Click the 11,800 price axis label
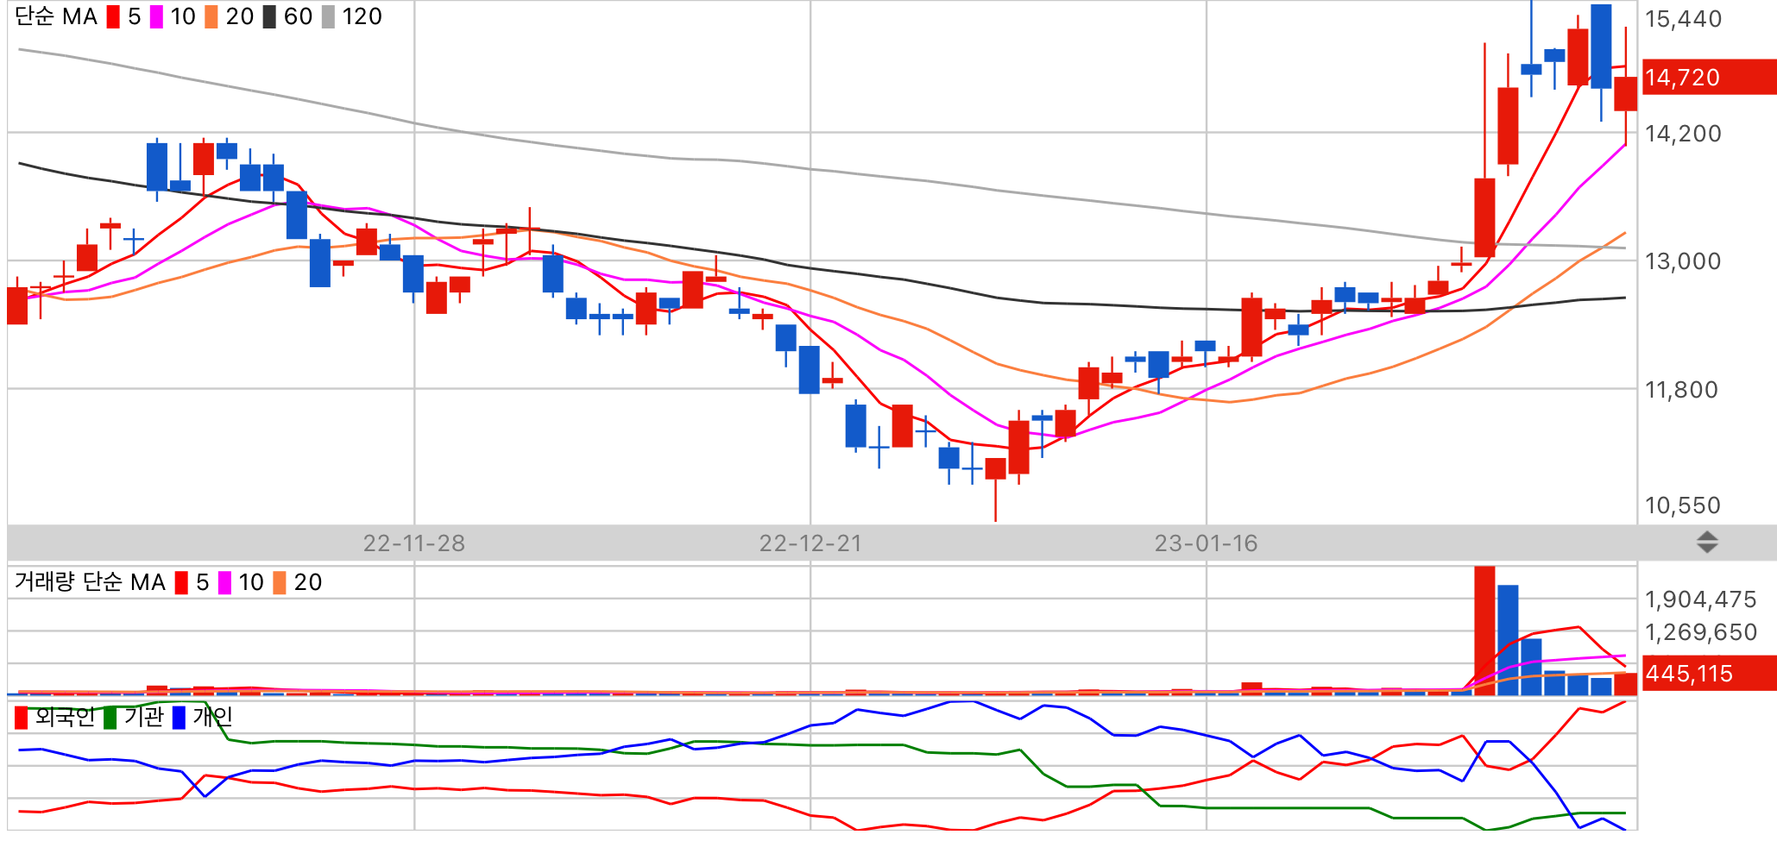The height and width of the screenshot is (841, 1777). click(1683, 390)
